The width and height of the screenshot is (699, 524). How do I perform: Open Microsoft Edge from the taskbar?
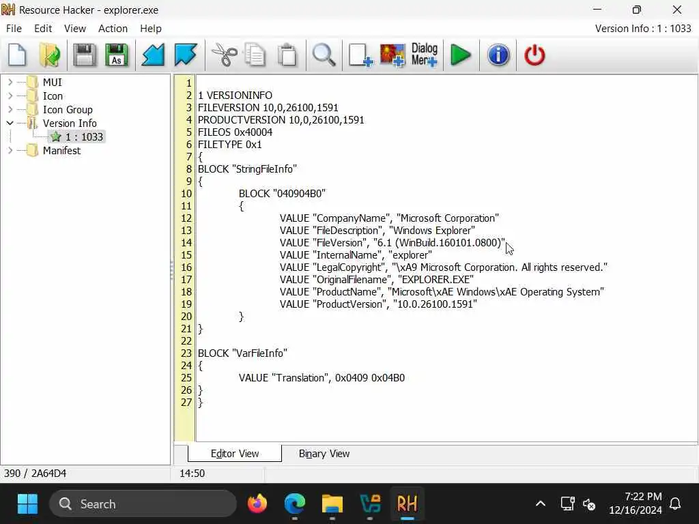pyautogui.click(x=295, y=504)
